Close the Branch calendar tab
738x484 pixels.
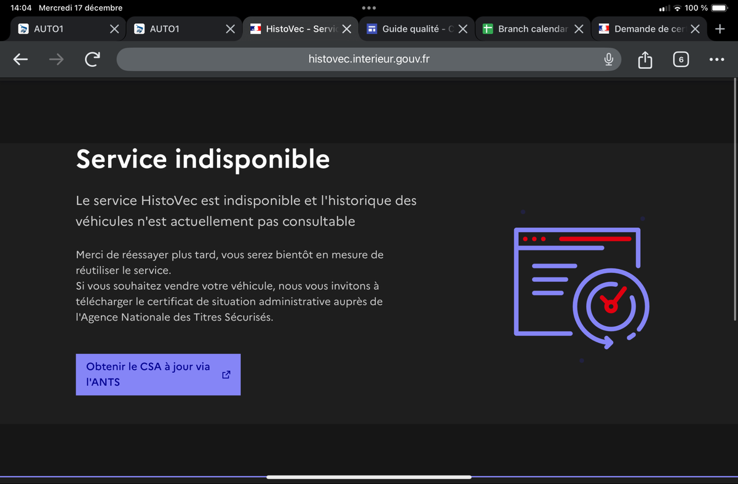click(579, 29)
